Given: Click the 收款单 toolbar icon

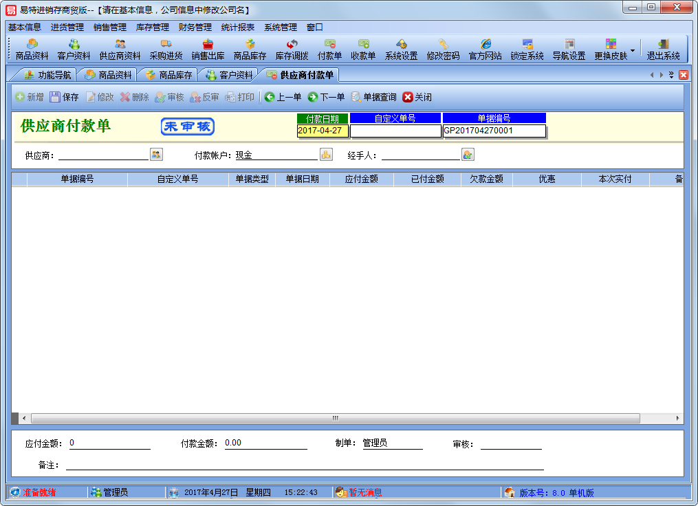Looking at the screenshot, I should (363, 49).
